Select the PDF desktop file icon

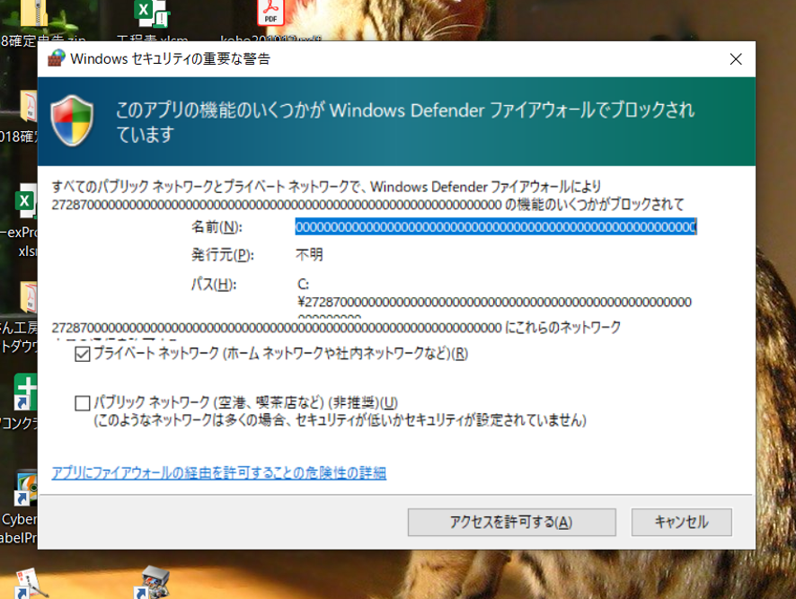[x=270, y=13]
